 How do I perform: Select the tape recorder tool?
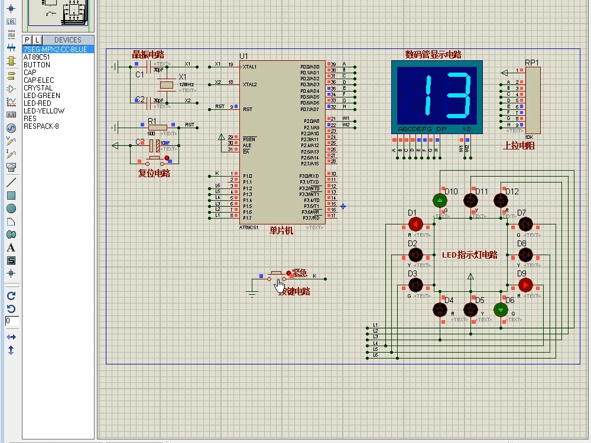(11, 115)
